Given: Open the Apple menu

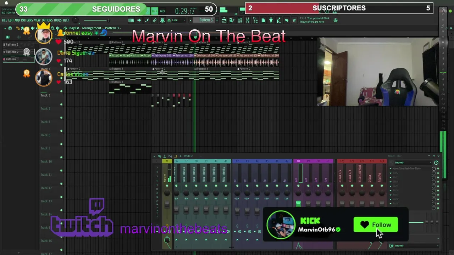Looking at the screenshot, I should pyautogui.click(x=6, y=2).
